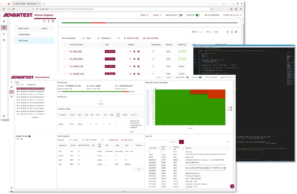This screenshot has height=194, width=297.
Task: Go to page 1 in Test Parameters pagination
Action: (138, 170)
